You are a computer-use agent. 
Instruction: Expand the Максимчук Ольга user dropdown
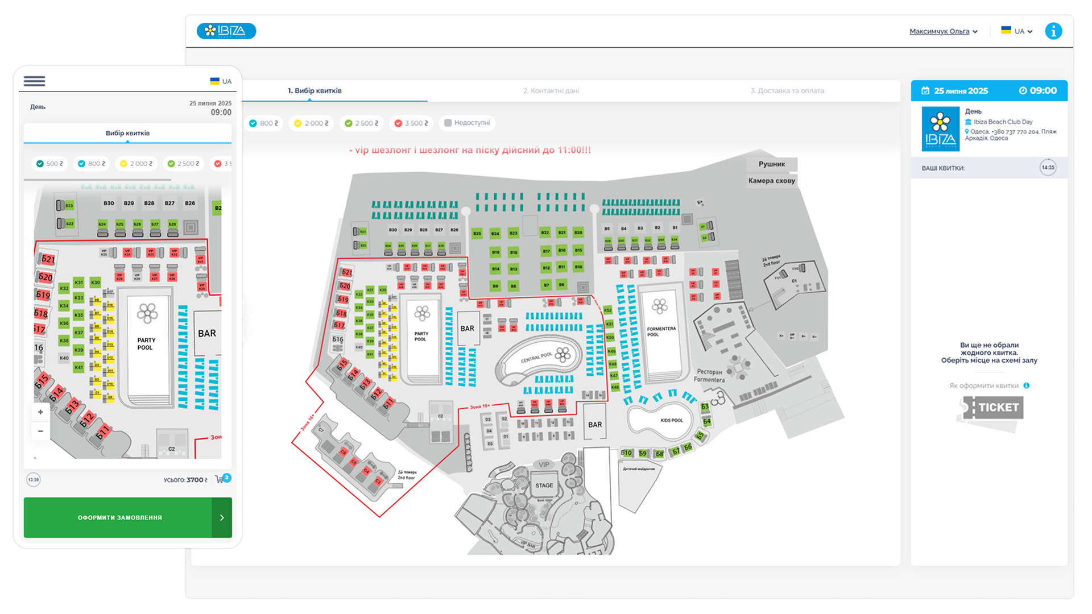(943, 31)
